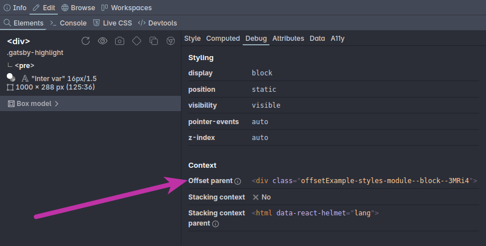Click the font typeface icon
The height and width of the screenshot is (246, 486).
coord(25,78)
